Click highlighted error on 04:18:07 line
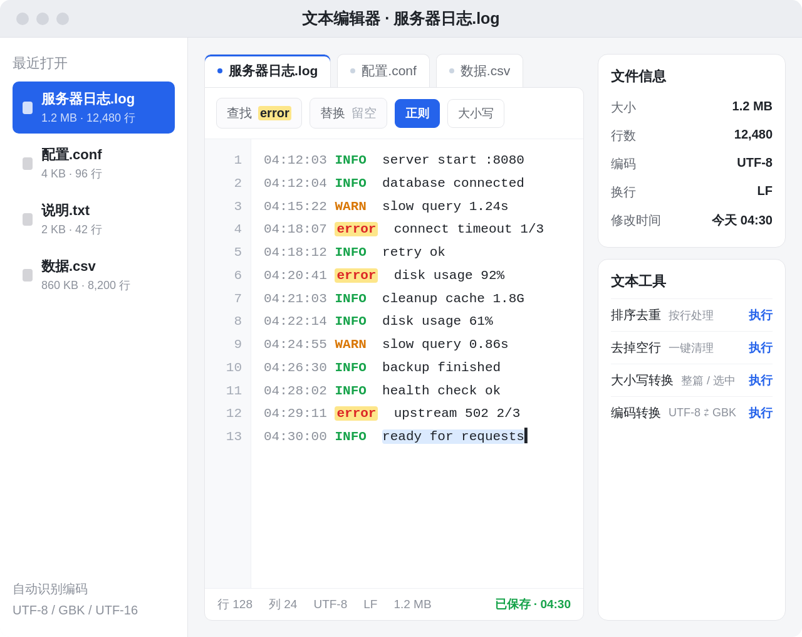 pyautogui.click(x=356, y=229)
